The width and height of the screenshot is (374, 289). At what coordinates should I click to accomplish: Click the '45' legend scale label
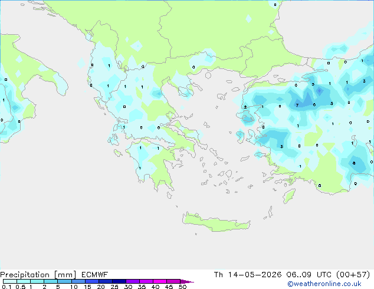click(x=169, y=287)
